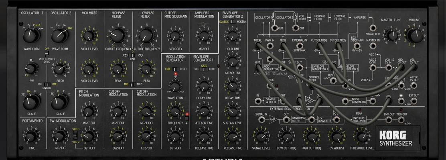Click the SIGNAL LEVEL knob

(x=261, y=137)
